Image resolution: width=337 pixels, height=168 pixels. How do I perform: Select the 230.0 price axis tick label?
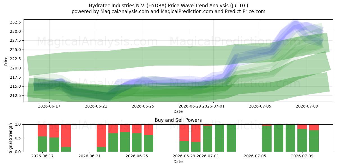tap(16, 31)
